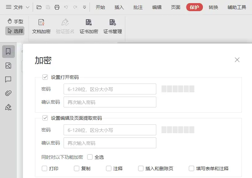The height and width of the screenshot is (178, 252).
Task: Switch to the 插入 tab
Action: point(119,7)
